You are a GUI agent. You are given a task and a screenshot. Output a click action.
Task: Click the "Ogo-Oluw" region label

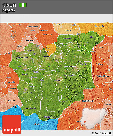point(30,40)
